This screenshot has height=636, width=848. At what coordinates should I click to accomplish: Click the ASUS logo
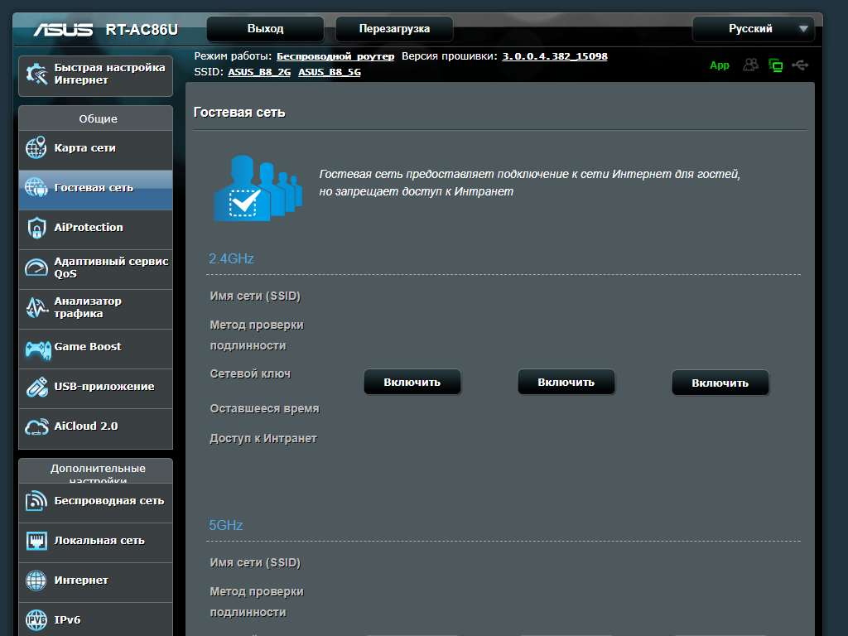pyautogui.click(x=63, y=29)
